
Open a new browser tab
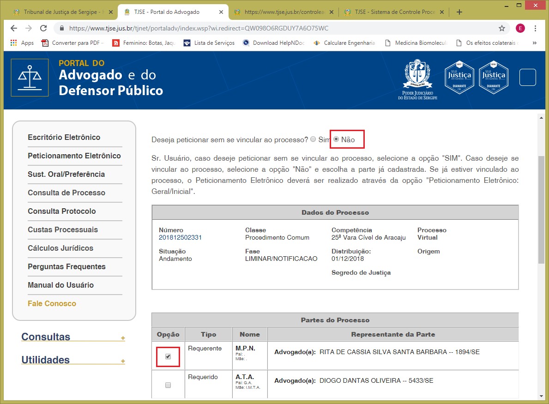459,12
